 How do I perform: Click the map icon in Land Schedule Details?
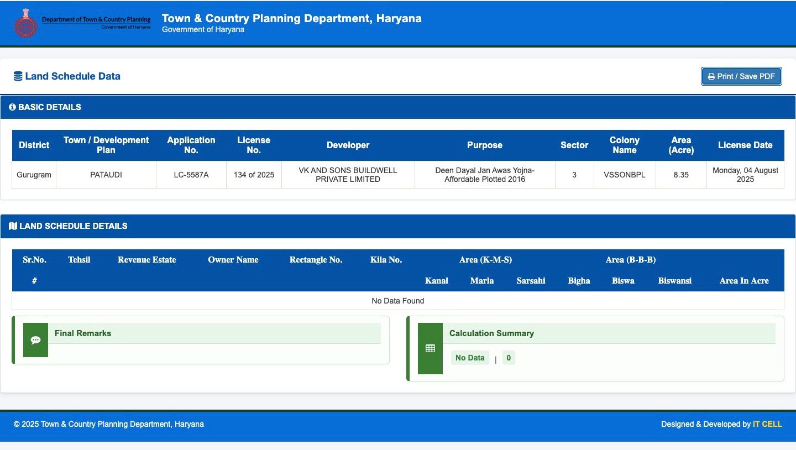tap(13, 226)
